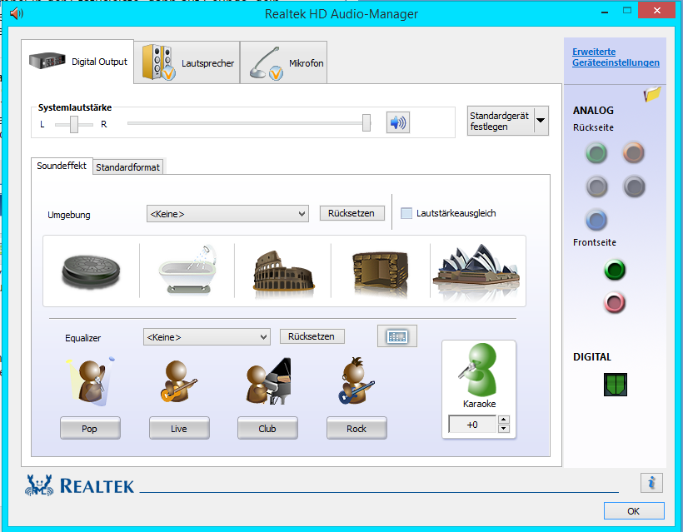The width and height of the screenshot is (683, 532).
Task: Apply the Pop equalizer preset button
Action: (x=90, y=429)
